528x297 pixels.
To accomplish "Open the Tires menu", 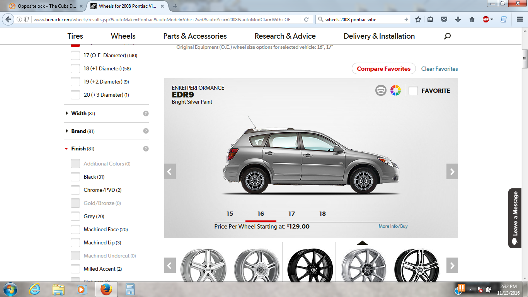I will coord(75,36).
